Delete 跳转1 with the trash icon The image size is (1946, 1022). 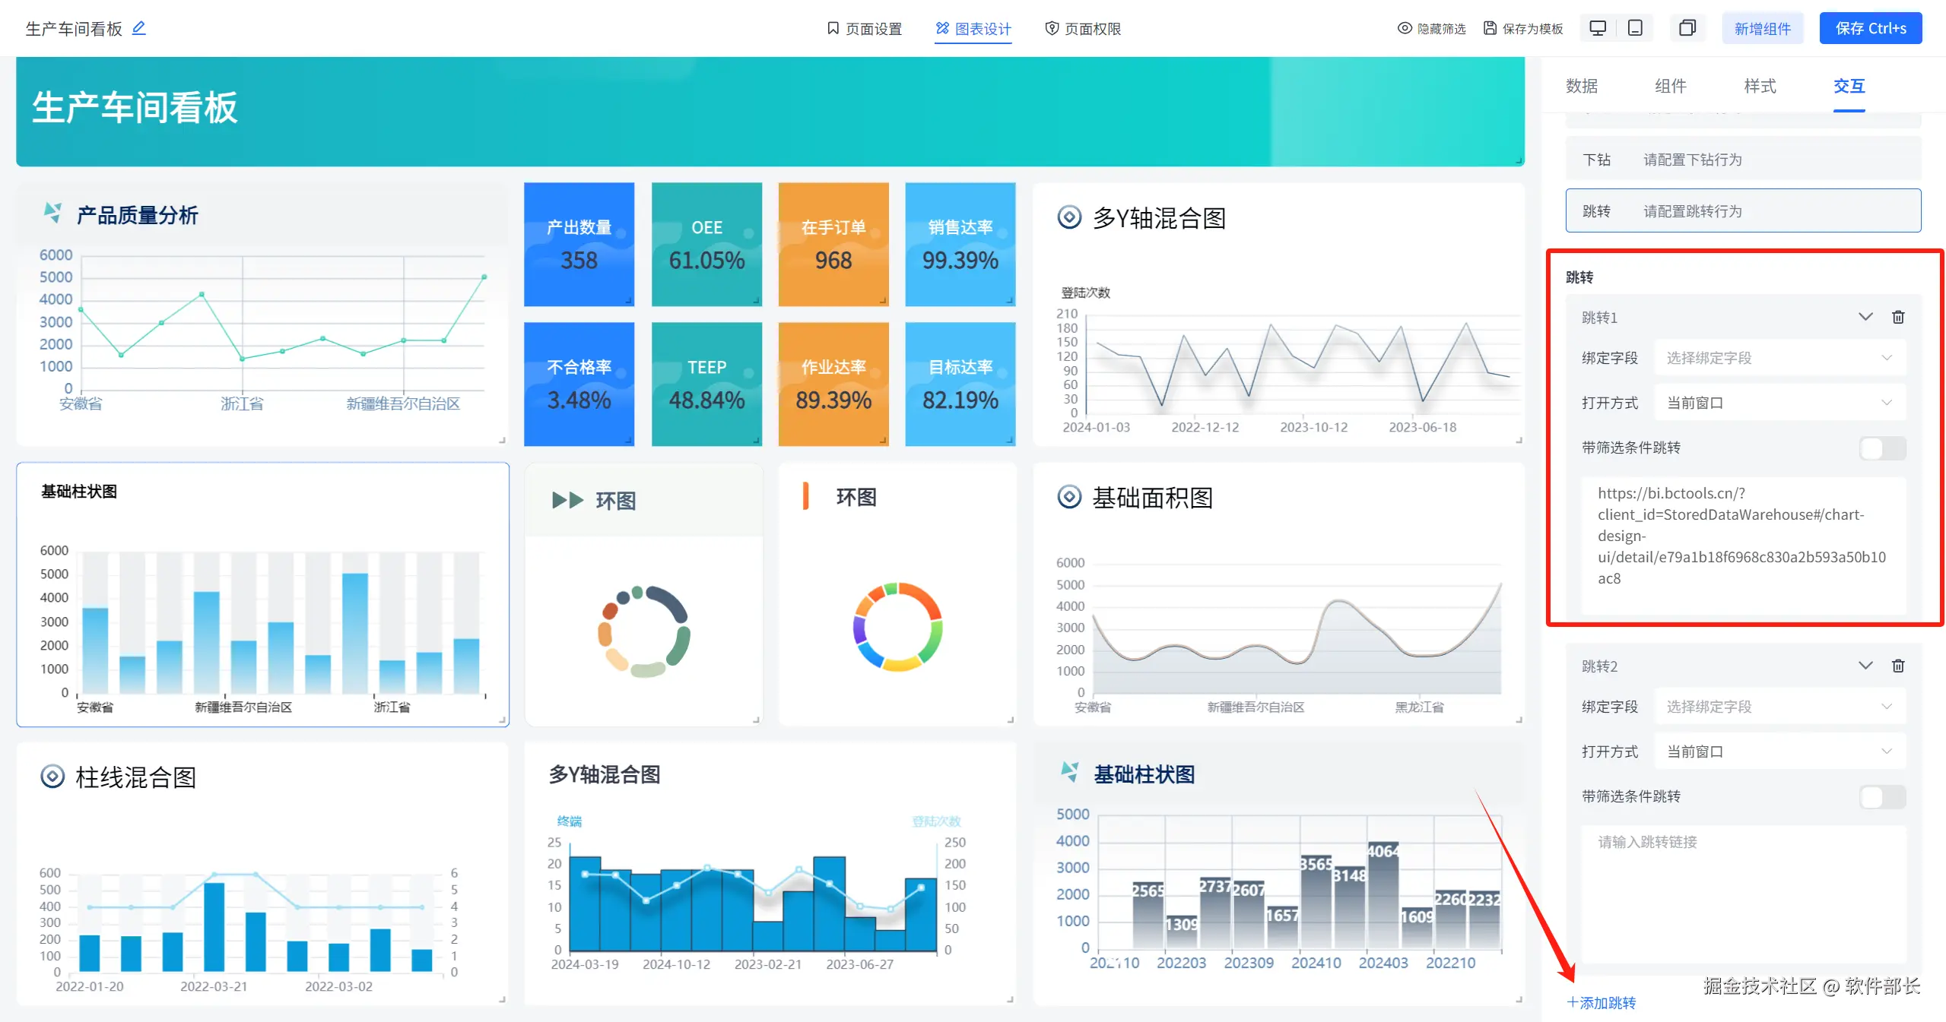pos(1898,317)
